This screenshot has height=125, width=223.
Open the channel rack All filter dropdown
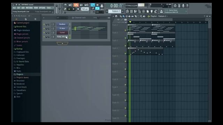(x=62, y=18)
